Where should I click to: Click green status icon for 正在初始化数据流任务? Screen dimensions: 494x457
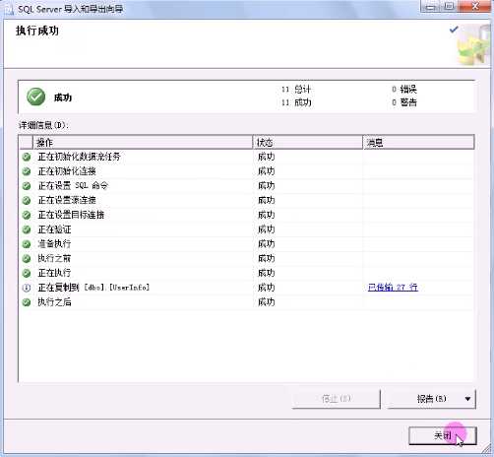(x=27, y=157)
